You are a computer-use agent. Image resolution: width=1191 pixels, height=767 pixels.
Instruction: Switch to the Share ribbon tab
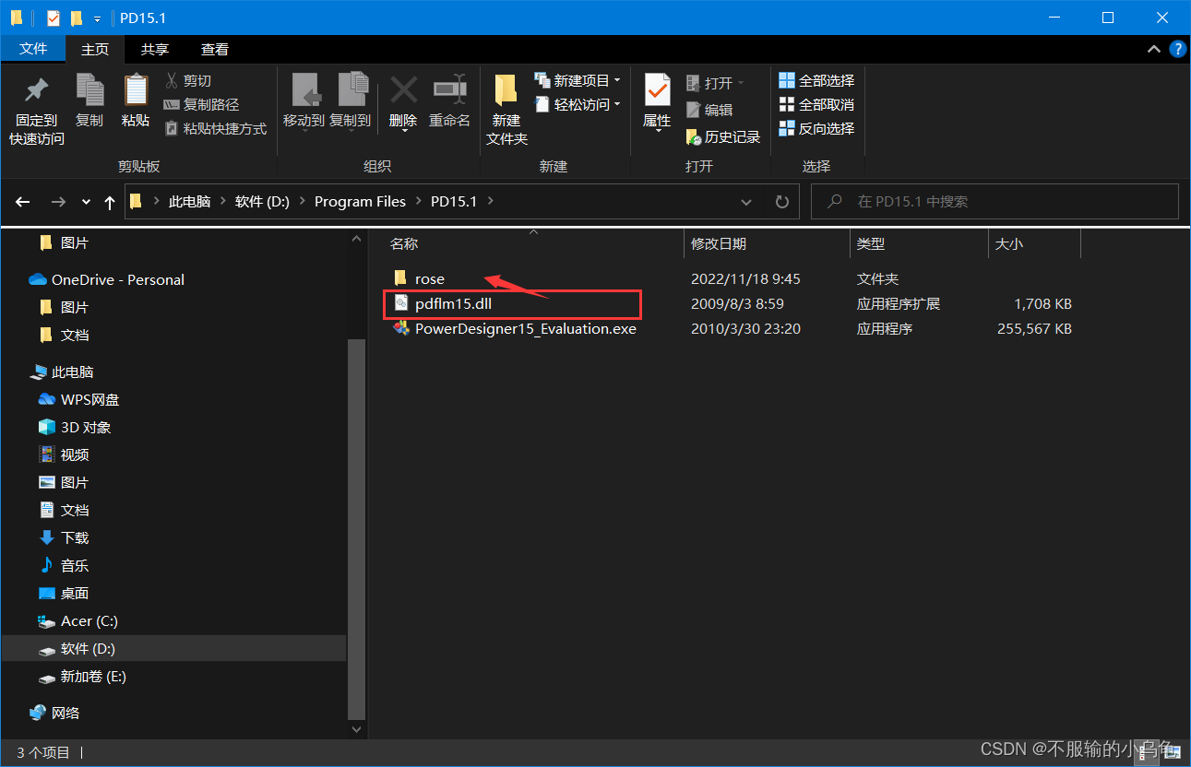(x=155, y=49)
